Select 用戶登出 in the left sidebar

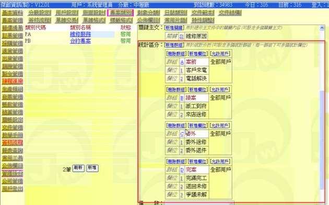tap(13, 189)
